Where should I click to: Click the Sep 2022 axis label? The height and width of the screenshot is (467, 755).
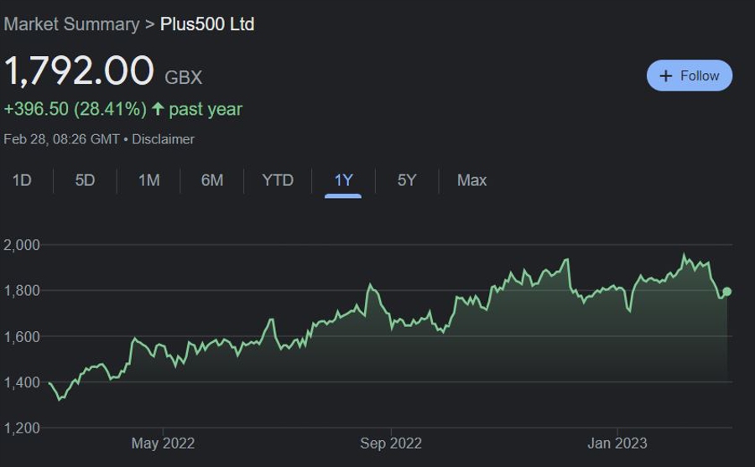pyautogui.click(x=391, y=444)
